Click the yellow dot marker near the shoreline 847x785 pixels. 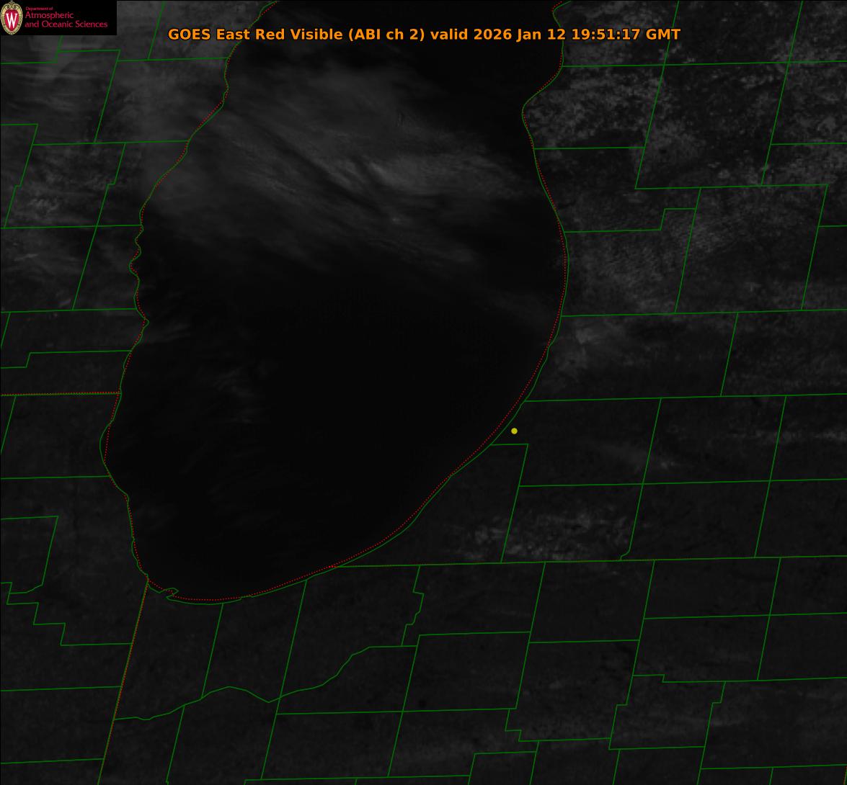(514, 431)
